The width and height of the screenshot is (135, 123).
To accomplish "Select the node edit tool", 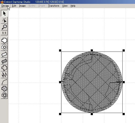I will (4, 20).
